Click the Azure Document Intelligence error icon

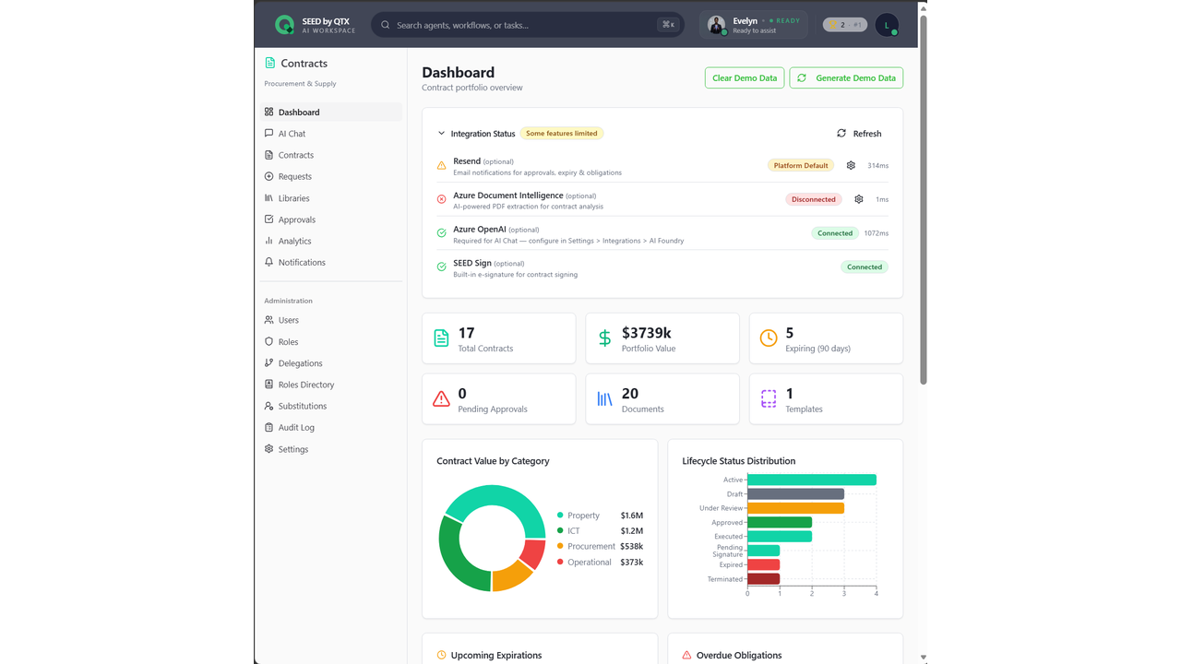click(441, 199)
